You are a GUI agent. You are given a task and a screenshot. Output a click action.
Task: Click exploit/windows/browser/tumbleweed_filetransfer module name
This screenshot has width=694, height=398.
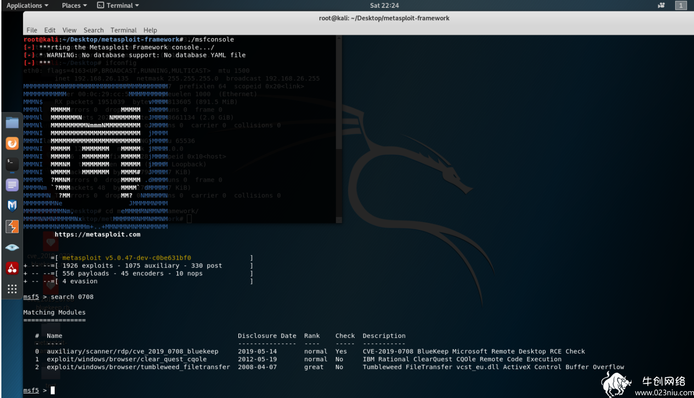pyautogui.click(x=138, y=367)
